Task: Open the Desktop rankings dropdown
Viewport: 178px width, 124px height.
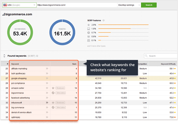Action: pyautogui.click(x=129, y=5)
